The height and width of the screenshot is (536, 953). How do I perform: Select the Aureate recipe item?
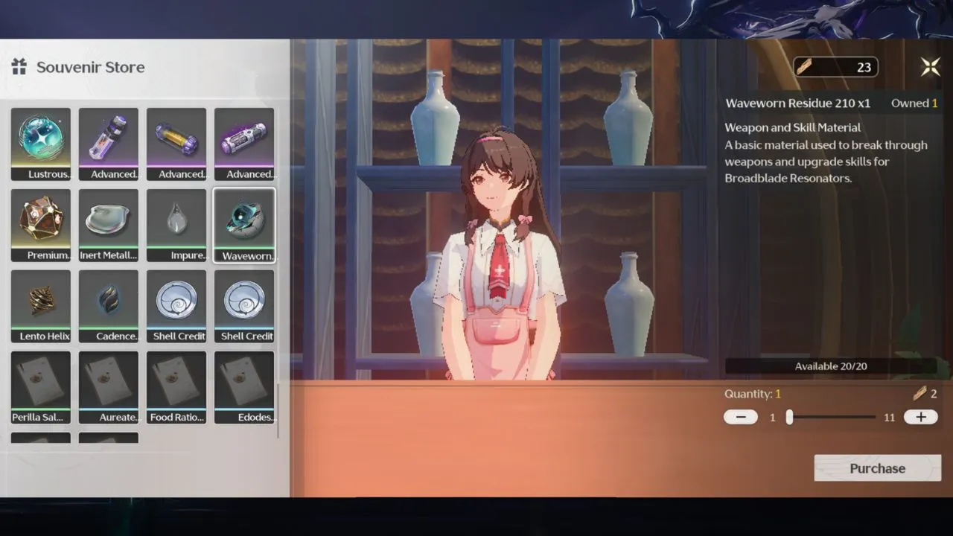coord(109,387)
